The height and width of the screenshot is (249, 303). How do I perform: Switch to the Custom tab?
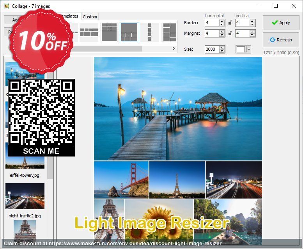[x=90, y=17]
